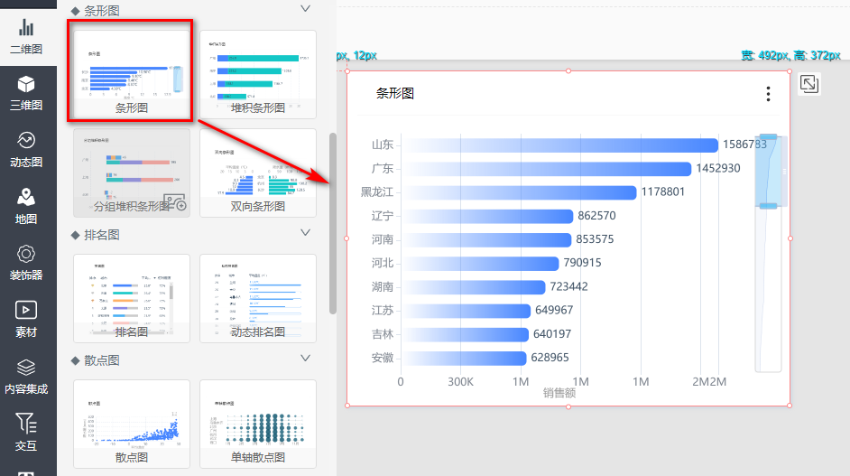Open the 二维图 (2D charts) sidebar panel
850x476 pixels.
[26, 35]
